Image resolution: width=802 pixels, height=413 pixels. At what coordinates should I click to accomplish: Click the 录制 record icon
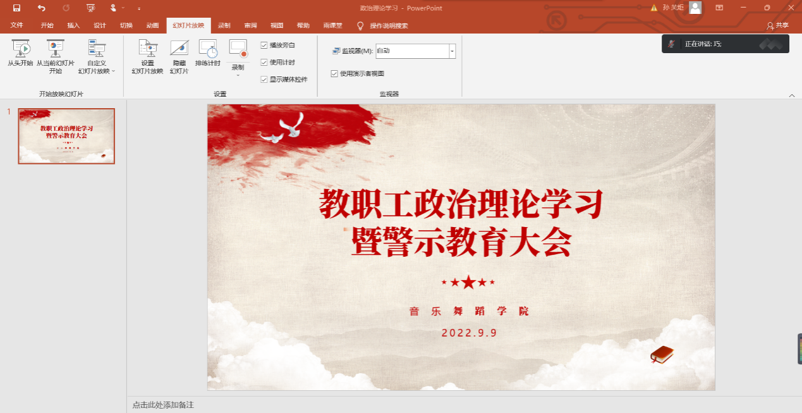point(238,49)
